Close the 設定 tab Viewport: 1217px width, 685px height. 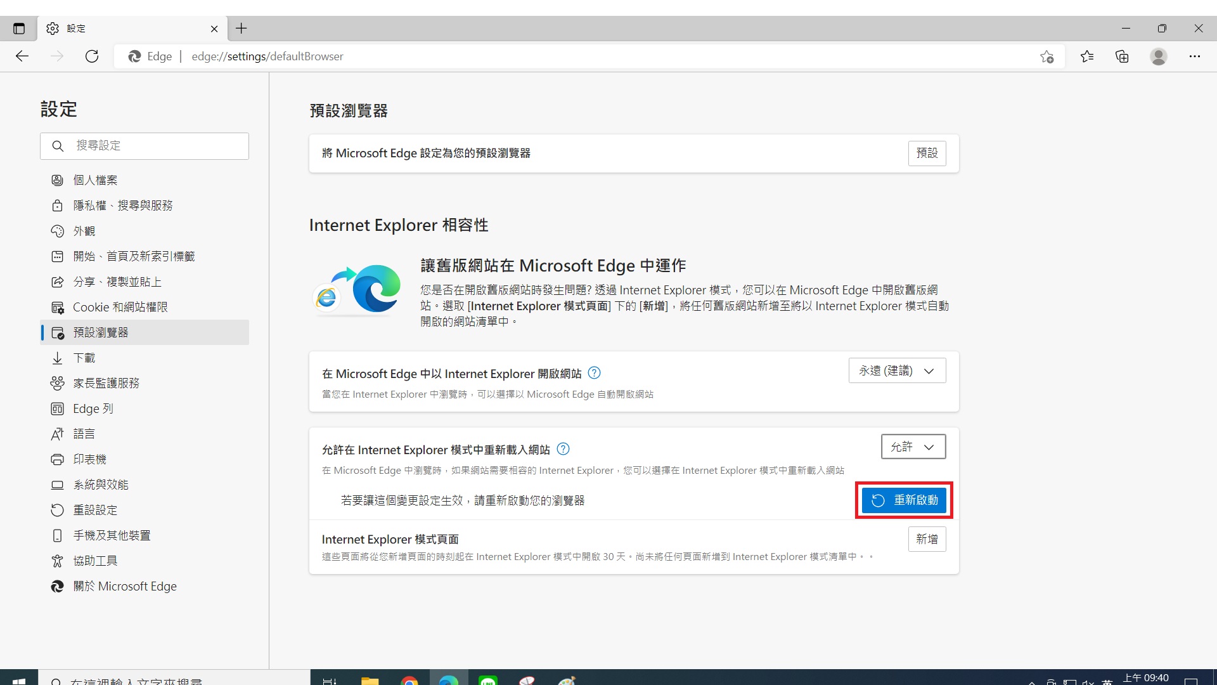point(214,29)
